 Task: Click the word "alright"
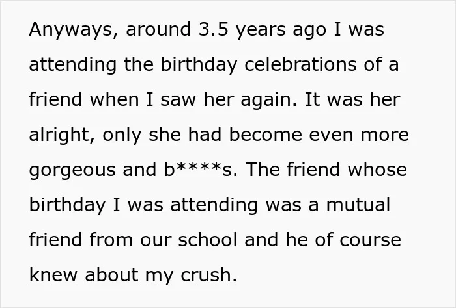(x=62, y=135)
